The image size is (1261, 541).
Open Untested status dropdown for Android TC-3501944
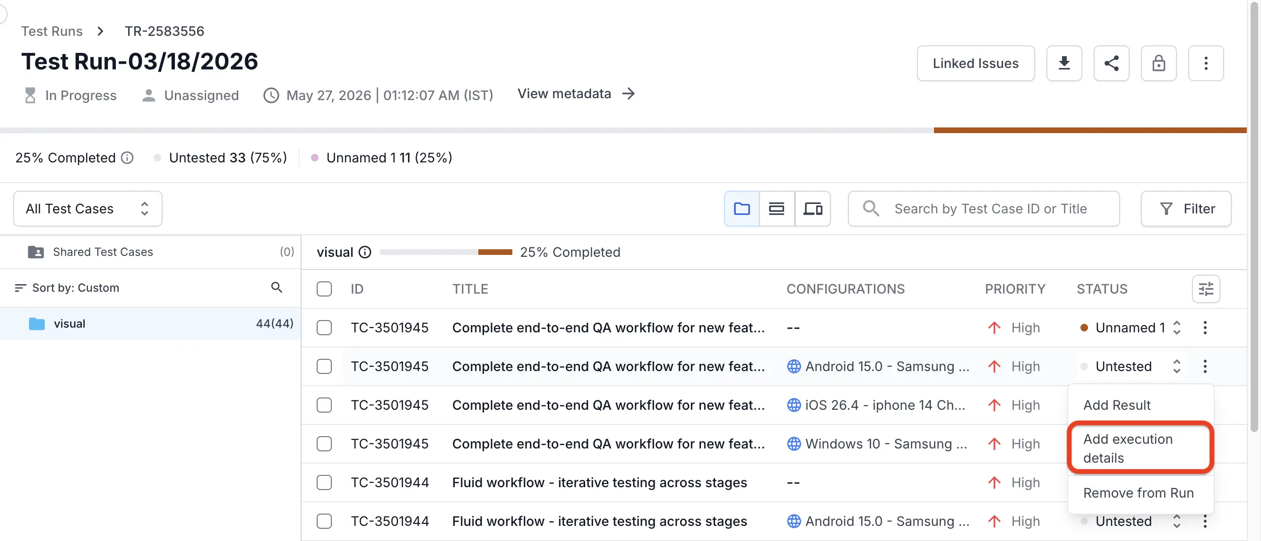point(1131,521)
